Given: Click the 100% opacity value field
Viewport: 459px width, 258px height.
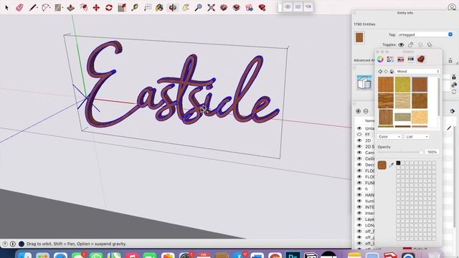Looking at the screenshot, I should point(432,152).
